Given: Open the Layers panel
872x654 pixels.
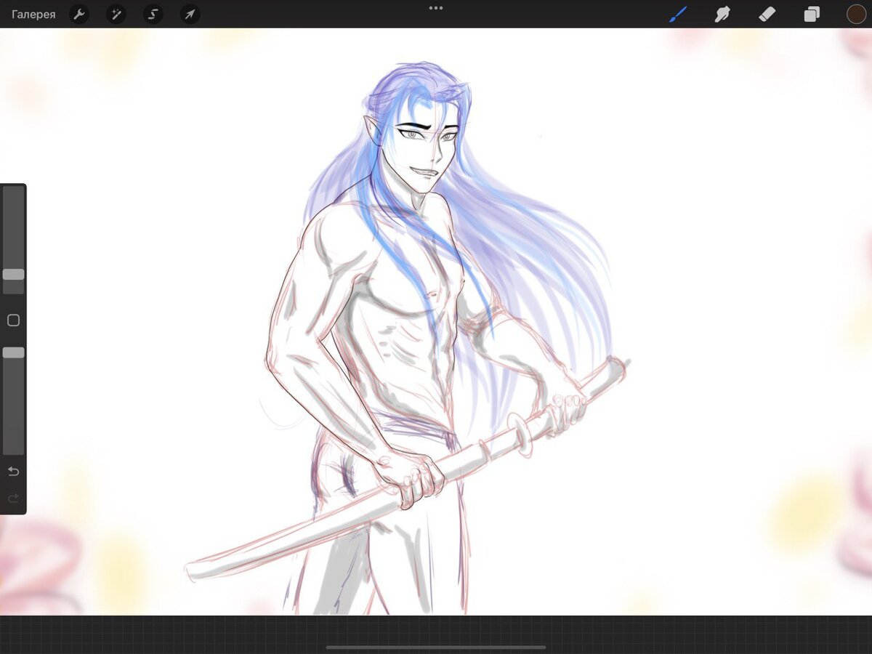Looking at the screenshot, I should coord(812,14).
